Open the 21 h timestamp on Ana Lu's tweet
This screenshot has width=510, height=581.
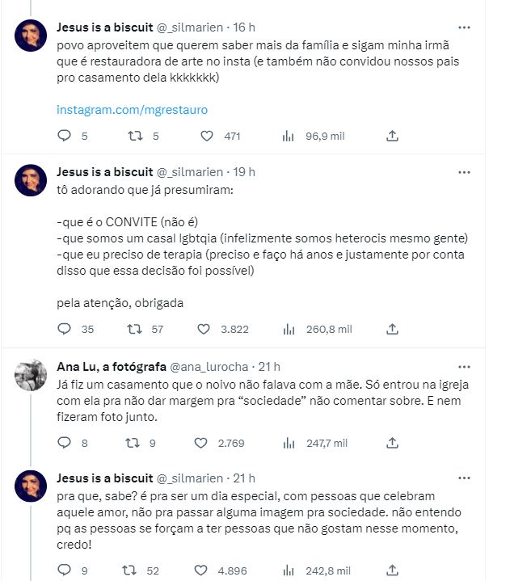pos(268,366)
